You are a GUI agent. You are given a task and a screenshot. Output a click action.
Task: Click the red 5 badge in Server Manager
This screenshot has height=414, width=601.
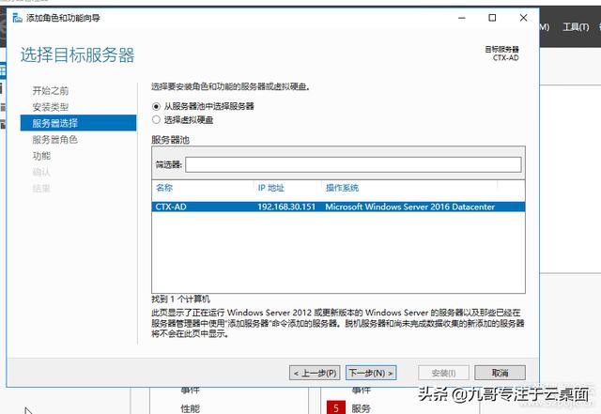pos(336,407)
